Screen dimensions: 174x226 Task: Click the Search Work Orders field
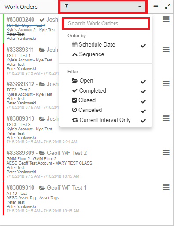coord(106,24)
